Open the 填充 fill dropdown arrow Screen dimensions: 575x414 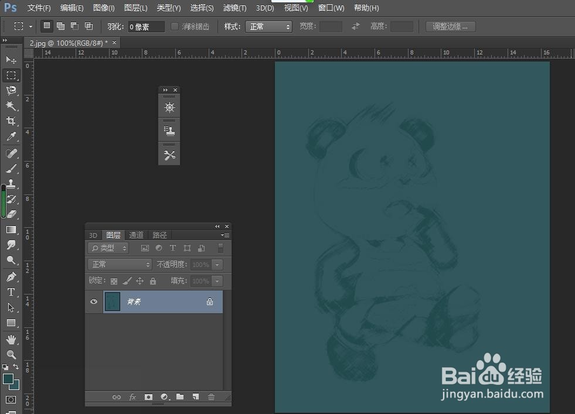click(217, 281)
